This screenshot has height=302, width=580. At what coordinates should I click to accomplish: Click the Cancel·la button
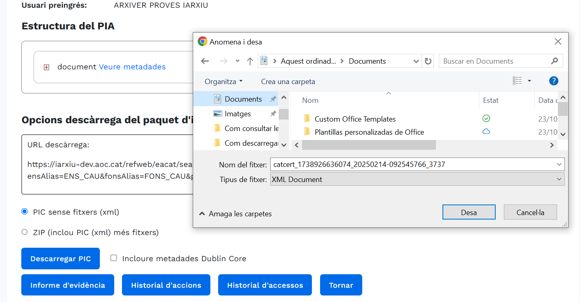click(530, 212)
